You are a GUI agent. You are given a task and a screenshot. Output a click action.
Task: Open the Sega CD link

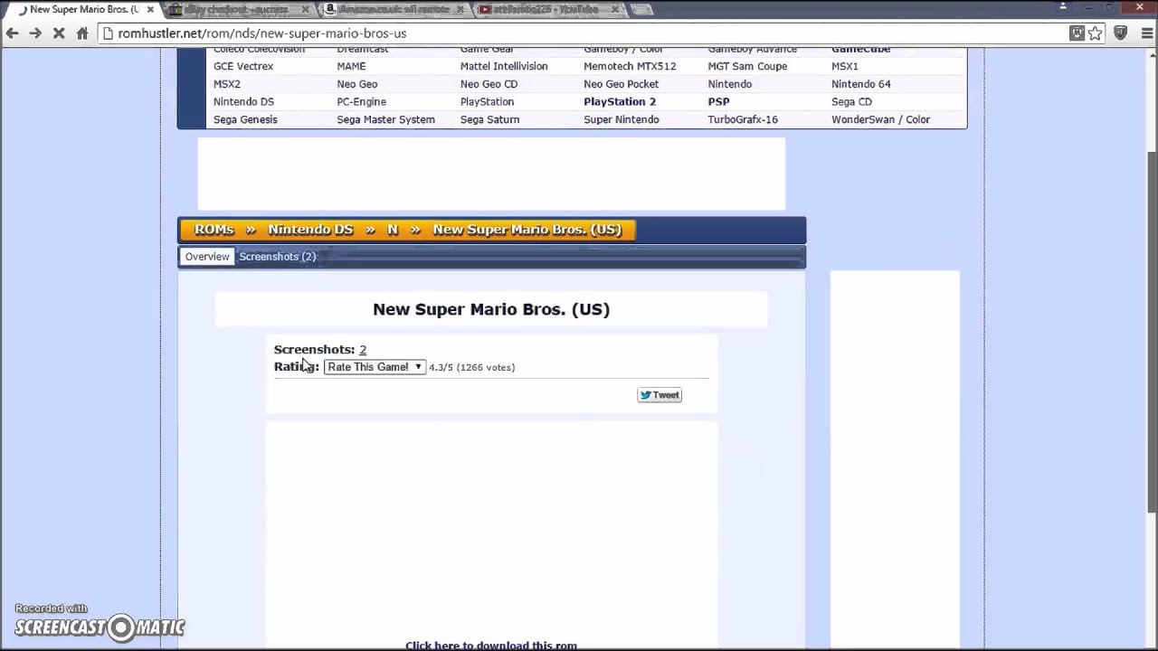[852, 102]
